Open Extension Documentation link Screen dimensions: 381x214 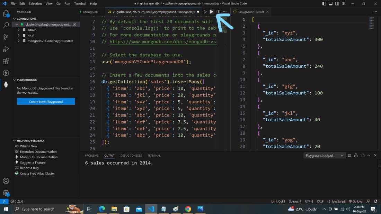[x=38, y=151]
